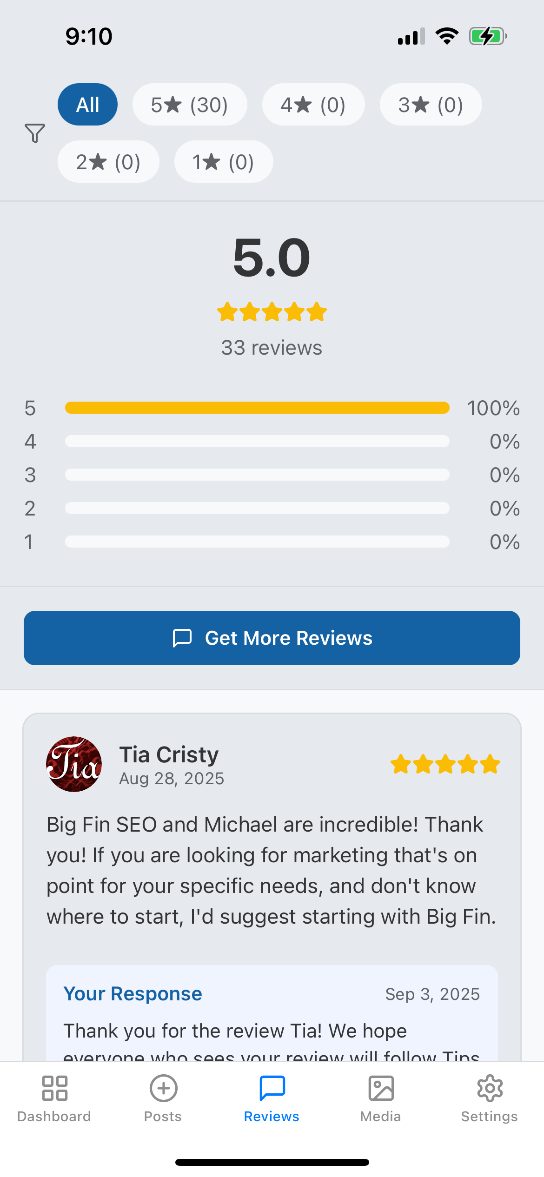
Task: Tap the Reviews speech bubble icon
Action: click(272, 1088)
